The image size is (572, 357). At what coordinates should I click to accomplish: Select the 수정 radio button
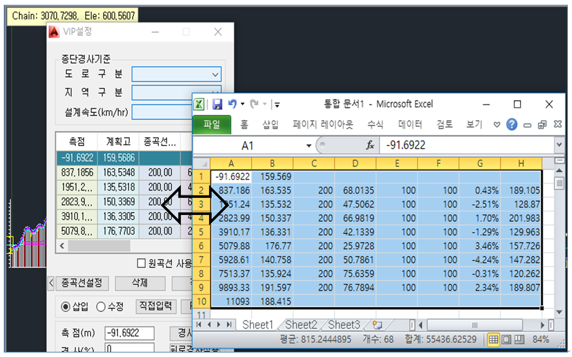click(x=101, y=306)
